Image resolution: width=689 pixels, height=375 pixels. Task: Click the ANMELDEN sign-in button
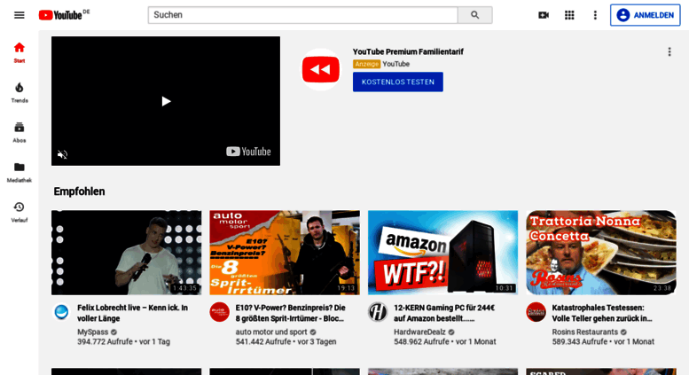[645, 15]
